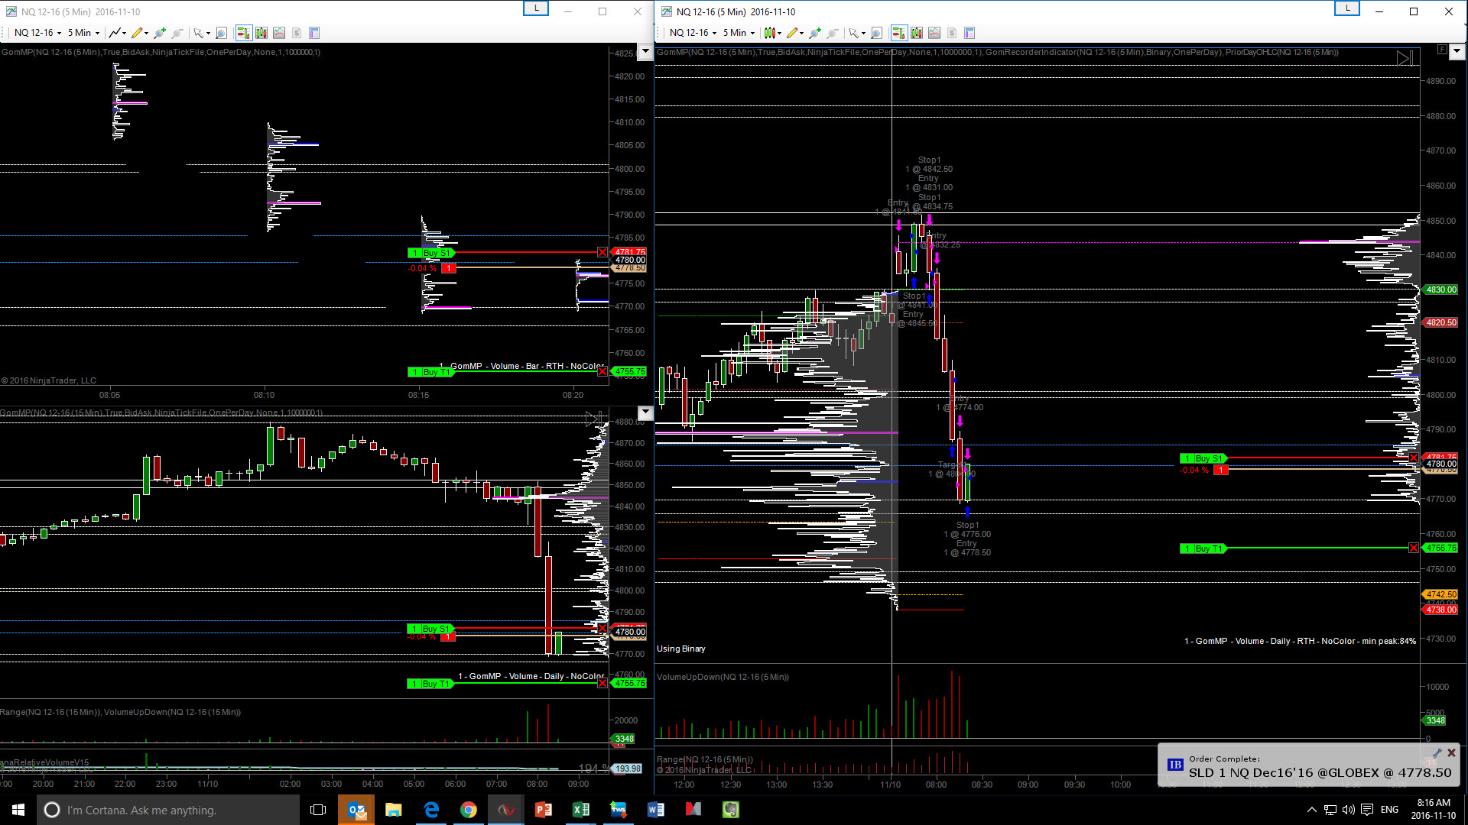
Task: Expand panel dropdown arrow atop upper-left chart
Action: [x=645, y=52]
